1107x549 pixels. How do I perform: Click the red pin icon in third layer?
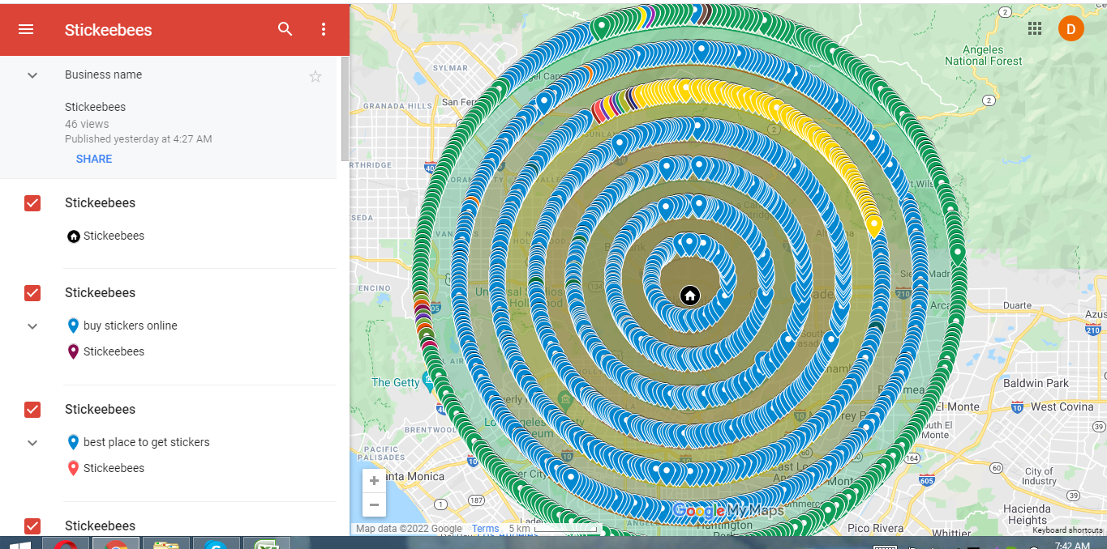click(74, 468)
